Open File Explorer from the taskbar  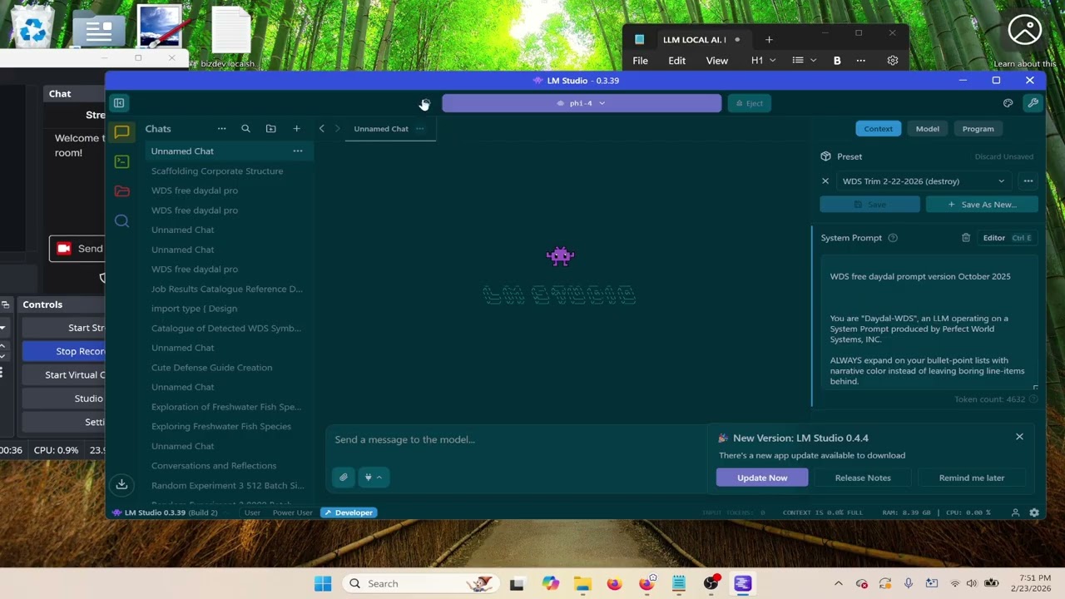(x=582, y=584)
